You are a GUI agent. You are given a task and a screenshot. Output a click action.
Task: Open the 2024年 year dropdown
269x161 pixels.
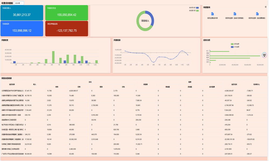tap(19, 3)
